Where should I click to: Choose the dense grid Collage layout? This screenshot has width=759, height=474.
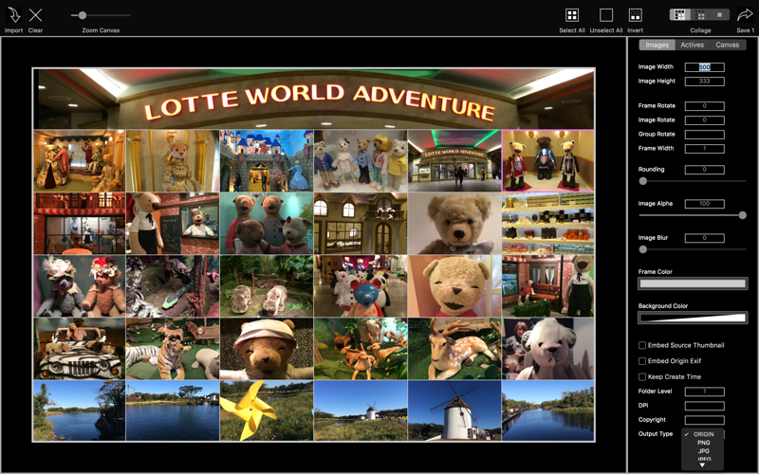click(x=680, y=15)
